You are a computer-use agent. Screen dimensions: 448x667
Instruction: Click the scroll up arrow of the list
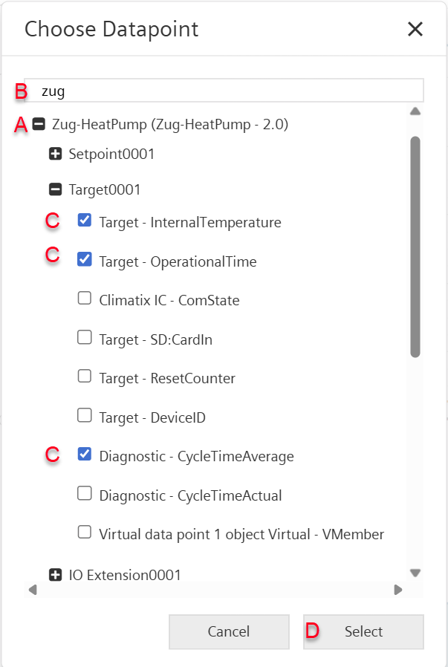(x=415, y=112)
